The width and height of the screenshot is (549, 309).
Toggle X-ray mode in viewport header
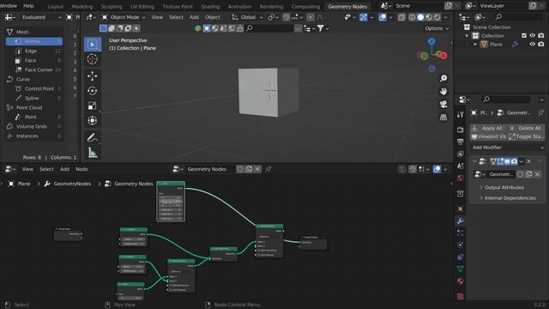(401, 17)
